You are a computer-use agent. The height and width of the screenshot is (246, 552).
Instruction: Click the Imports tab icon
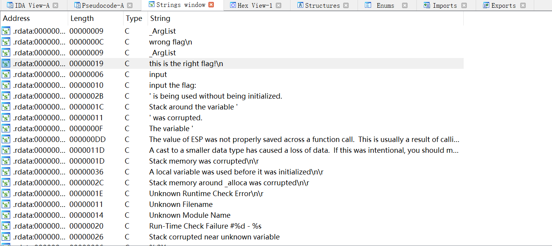click(427, 5)
